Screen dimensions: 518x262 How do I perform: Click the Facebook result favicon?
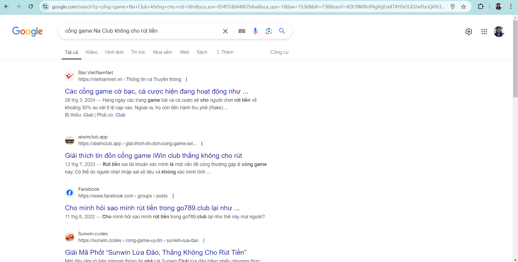[70, 193]
